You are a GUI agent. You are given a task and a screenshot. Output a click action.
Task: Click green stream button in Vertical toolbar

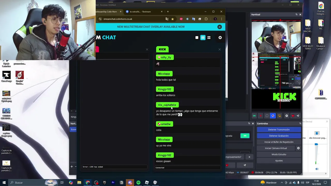(254, 116)
